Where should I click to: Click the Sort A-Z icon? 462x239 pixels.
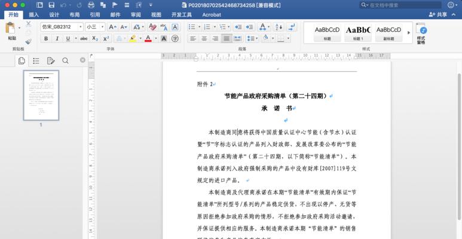[x=279, y=27]
